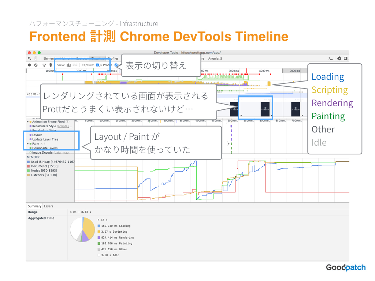Click the garbage collect trash icon

click(x=51, y=65)
